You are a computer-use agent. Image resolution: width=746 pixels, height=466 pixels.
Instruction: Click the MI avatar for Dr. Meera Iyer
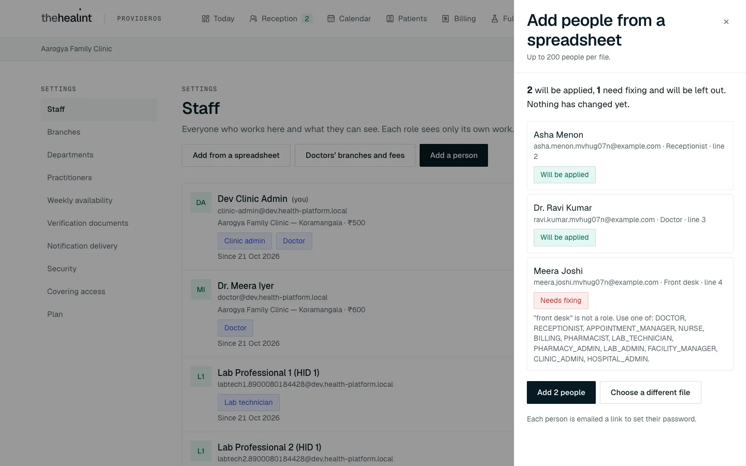coord(201,289)
